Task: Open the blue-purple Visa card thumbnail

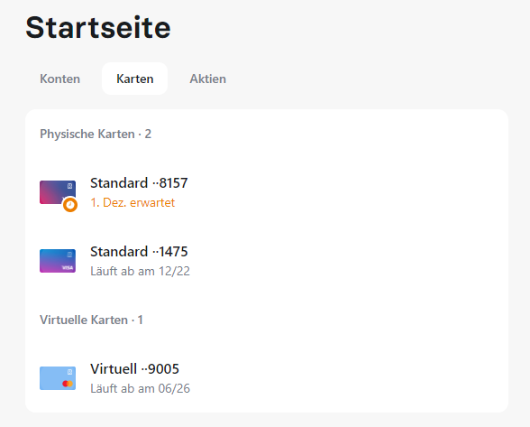Action: tap(58, 261)
